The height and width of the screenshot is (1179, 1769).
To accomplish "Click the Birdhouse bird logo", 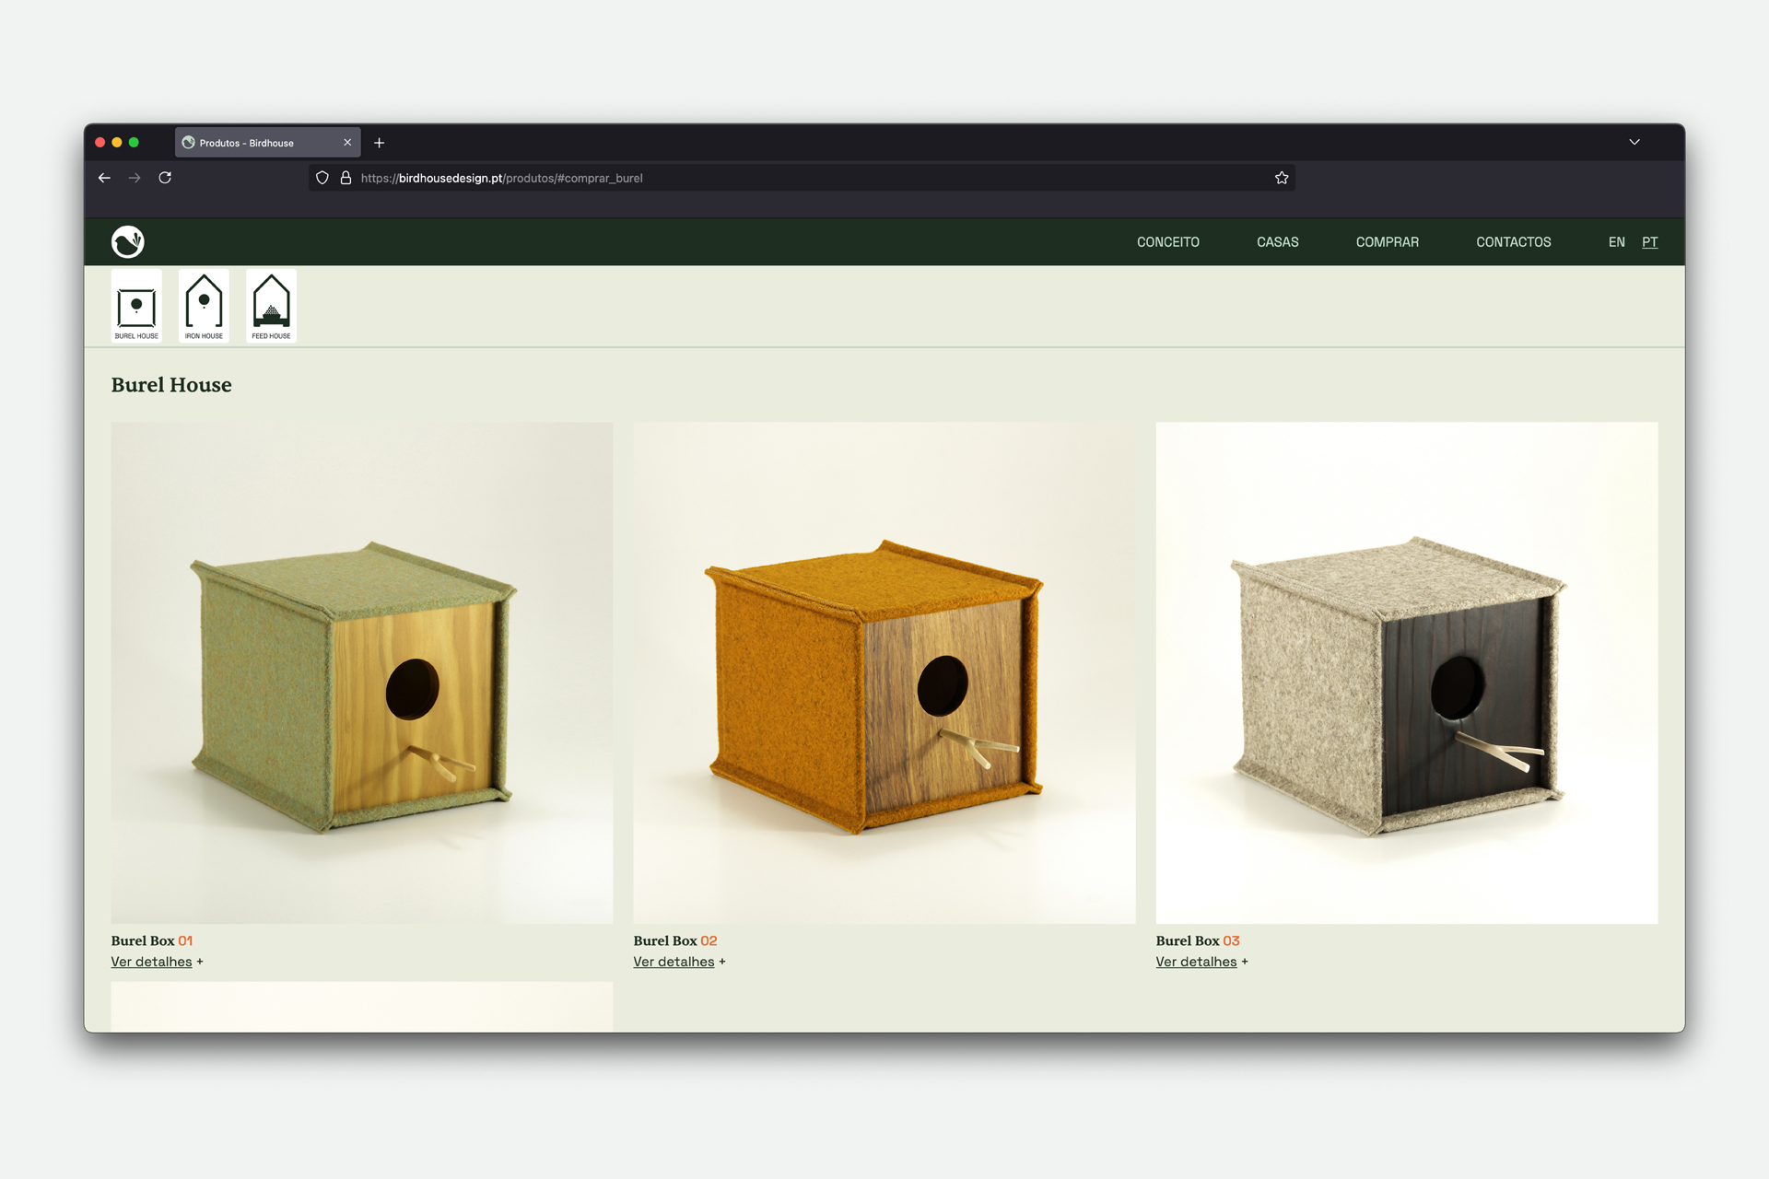I will 128,241.
